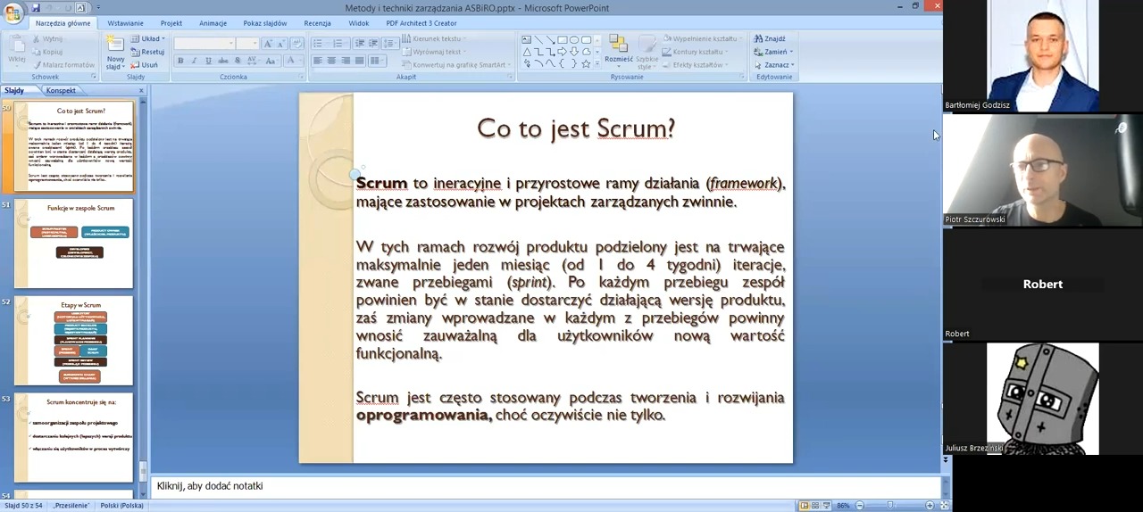The width and height of the screenshot is (1143, 512).
Task: Open the font color dropdown
Action: (x=293, y=61)
